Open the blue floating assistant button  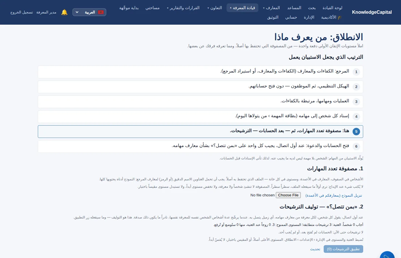387,255
